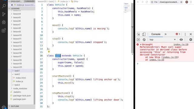Click the lightbulb code action icon
This screenshot has width=194, height=109.
pos(49,52)
